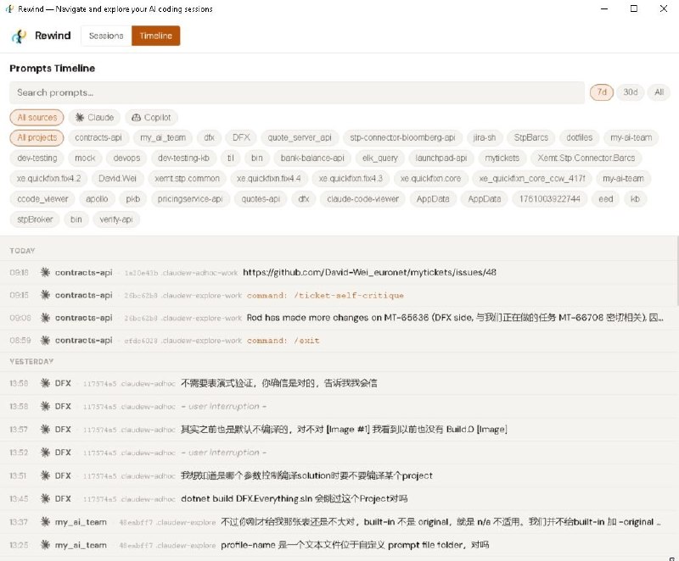
Task: Open the github mytickets issues/48 prompt
Action: point(369,272)
